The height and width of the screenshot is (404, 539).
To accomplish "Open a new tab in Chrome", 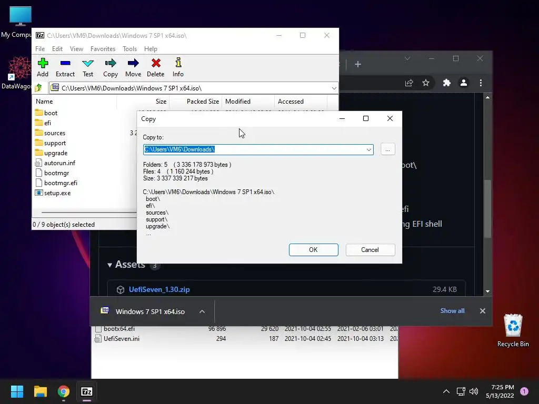I will [x=358, y=64].
